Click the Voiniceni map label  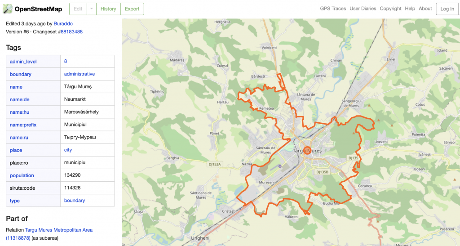point(269,48)
